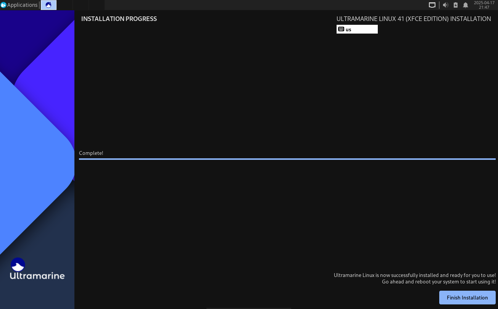Select the installer window in taskbar
The height and width of the screenshot is (309, 498).
pos(48,5)
